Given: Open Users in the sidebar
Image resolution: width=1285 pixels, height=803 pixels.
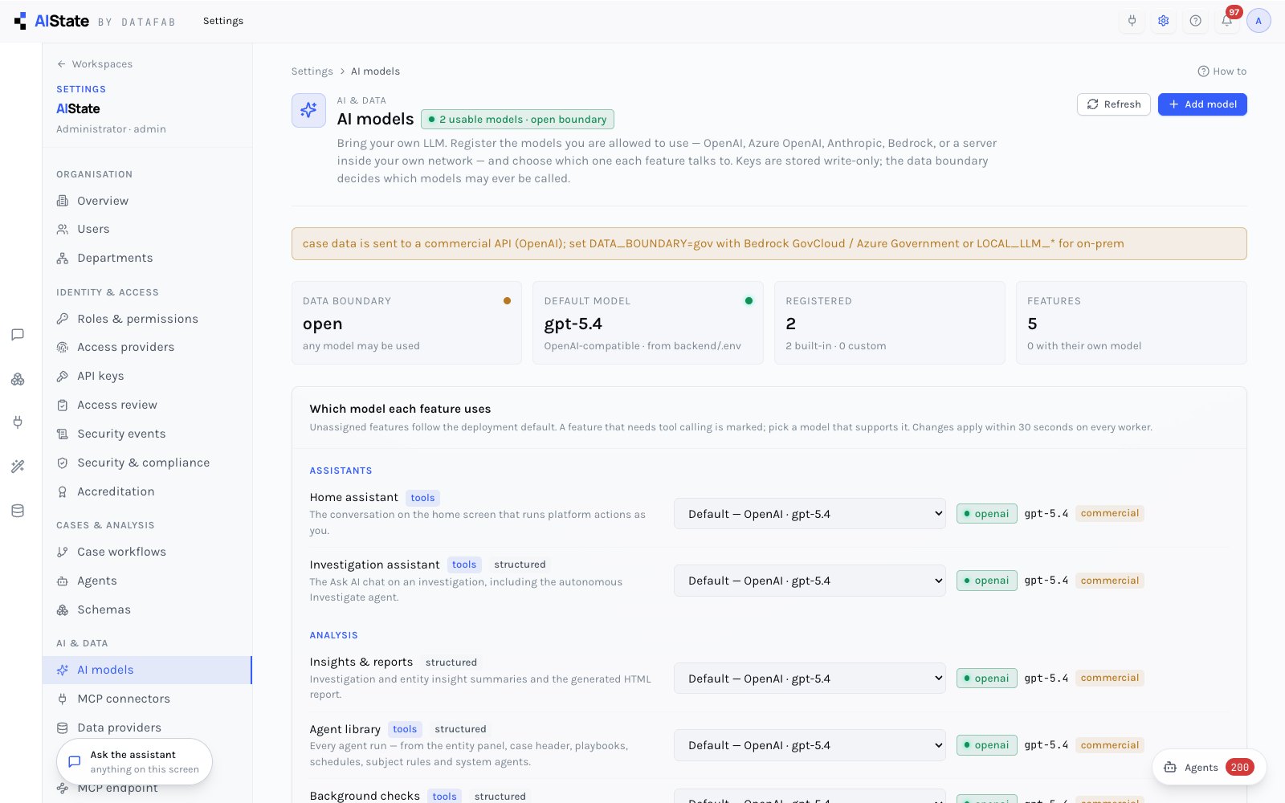Looking at the screenshot, I should pyautogui.click(x=148, y=229).
